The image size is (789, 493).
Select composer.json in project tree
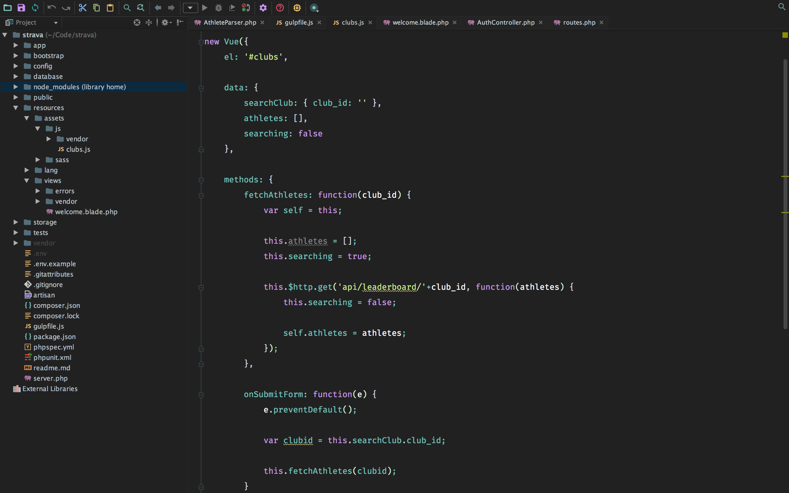(x=56, y=305)
